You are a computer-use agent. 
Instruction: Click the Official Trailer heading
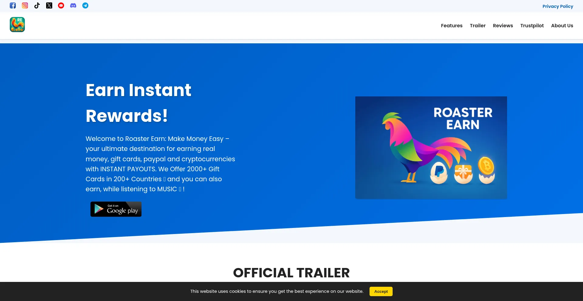291,273
